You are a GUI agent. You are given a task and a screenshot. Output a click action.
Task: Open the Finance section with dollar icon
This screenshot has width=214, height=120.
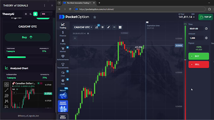(x=63, y=34)
